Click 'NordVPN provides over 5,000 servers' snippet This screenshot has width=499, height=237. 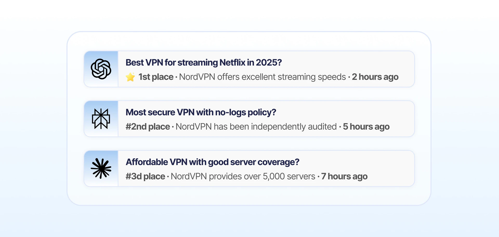(243, 176)
